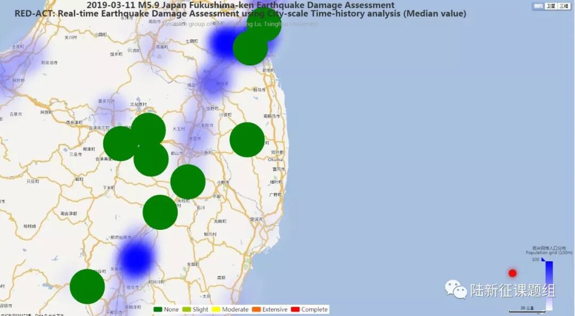Screen dimensions: 575x316
Task: Click the dark blue population hotspot near 矢板市
Action: tap(136, 259)
